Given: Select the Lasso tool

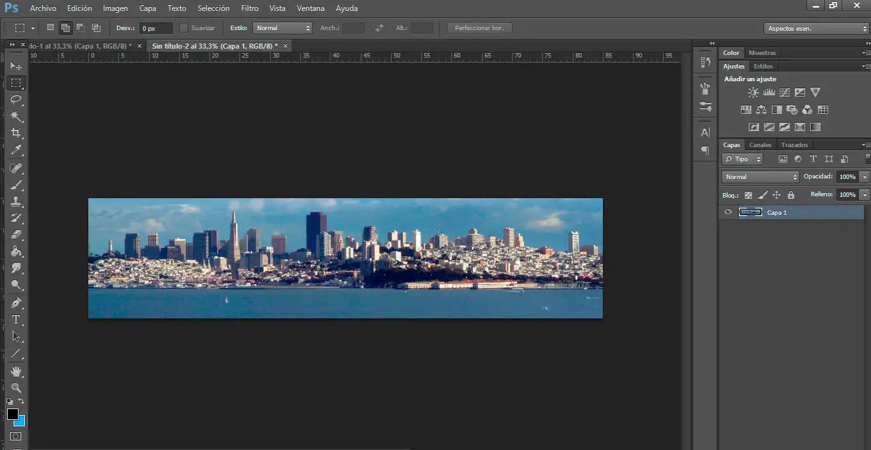Looking at the screenshot, I should point(16,100).
